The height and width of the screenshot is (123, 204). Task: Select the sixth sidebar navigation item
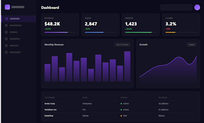click(x=19, y=52)
